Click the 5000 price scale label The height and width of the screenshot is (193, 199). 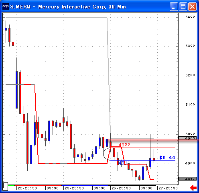190,133
